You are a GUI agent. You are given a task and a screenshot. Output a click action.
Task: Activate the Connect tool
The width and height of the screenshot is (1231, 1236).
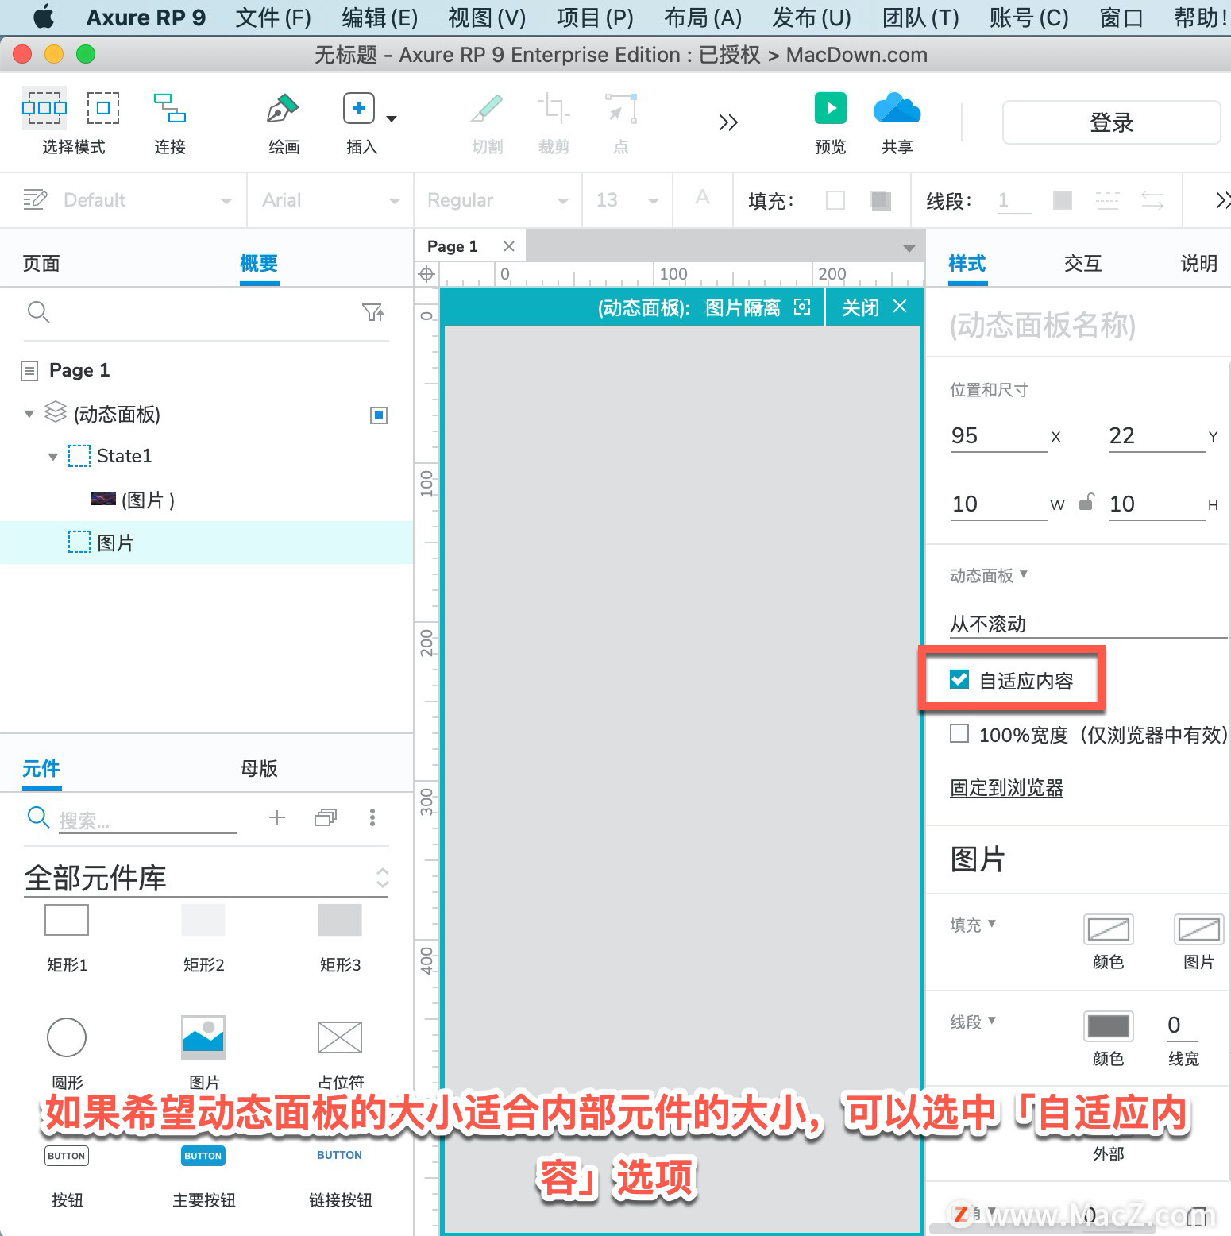click(170, 108)
